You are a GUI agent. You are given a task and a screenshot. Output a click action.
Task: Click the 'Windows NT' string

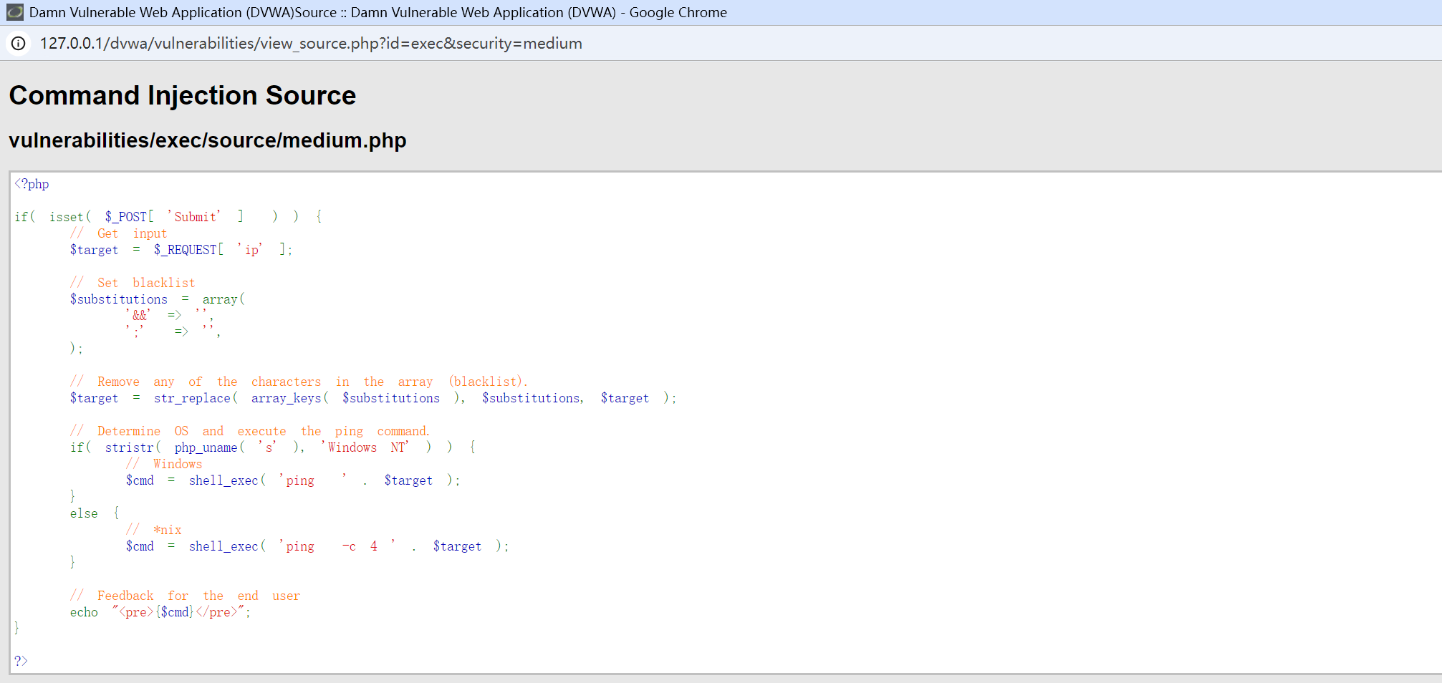pyautogui.click(x=365, y=447)
